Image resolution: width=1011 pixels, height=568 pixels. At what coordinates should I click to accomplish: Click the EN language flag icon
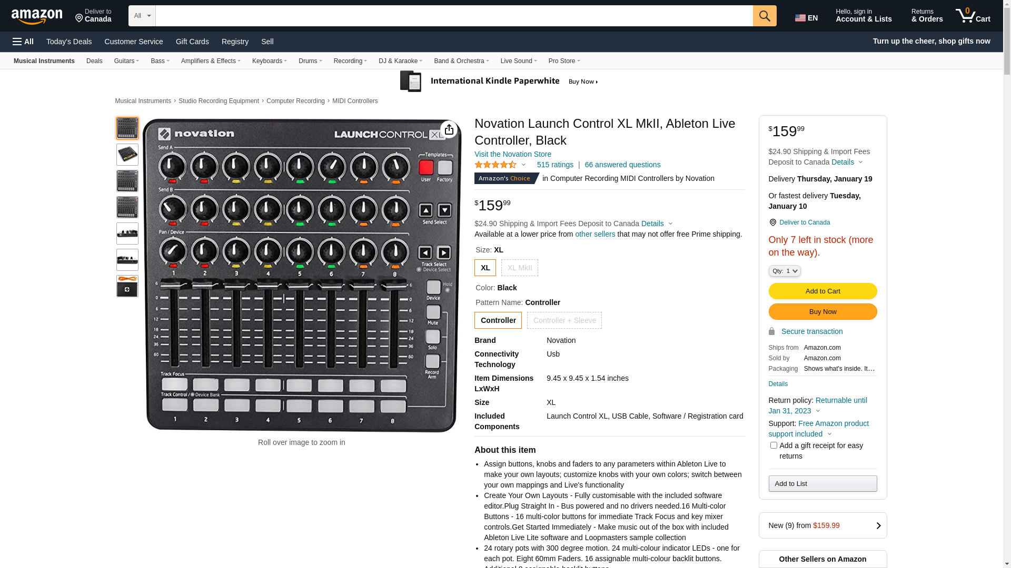pos(800,18)
